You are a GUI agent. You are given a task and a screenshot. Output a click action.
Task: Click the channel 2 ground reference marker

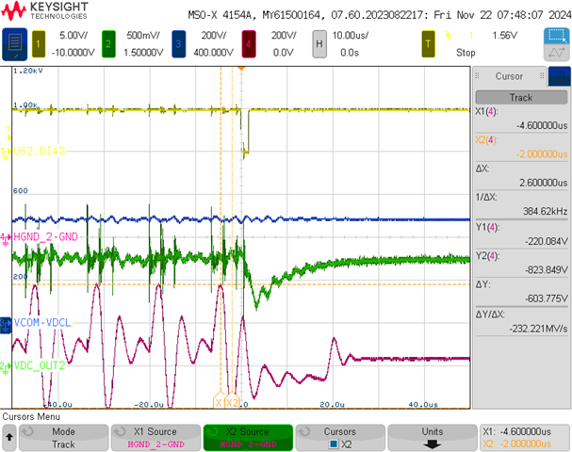[x=5, y=368]
